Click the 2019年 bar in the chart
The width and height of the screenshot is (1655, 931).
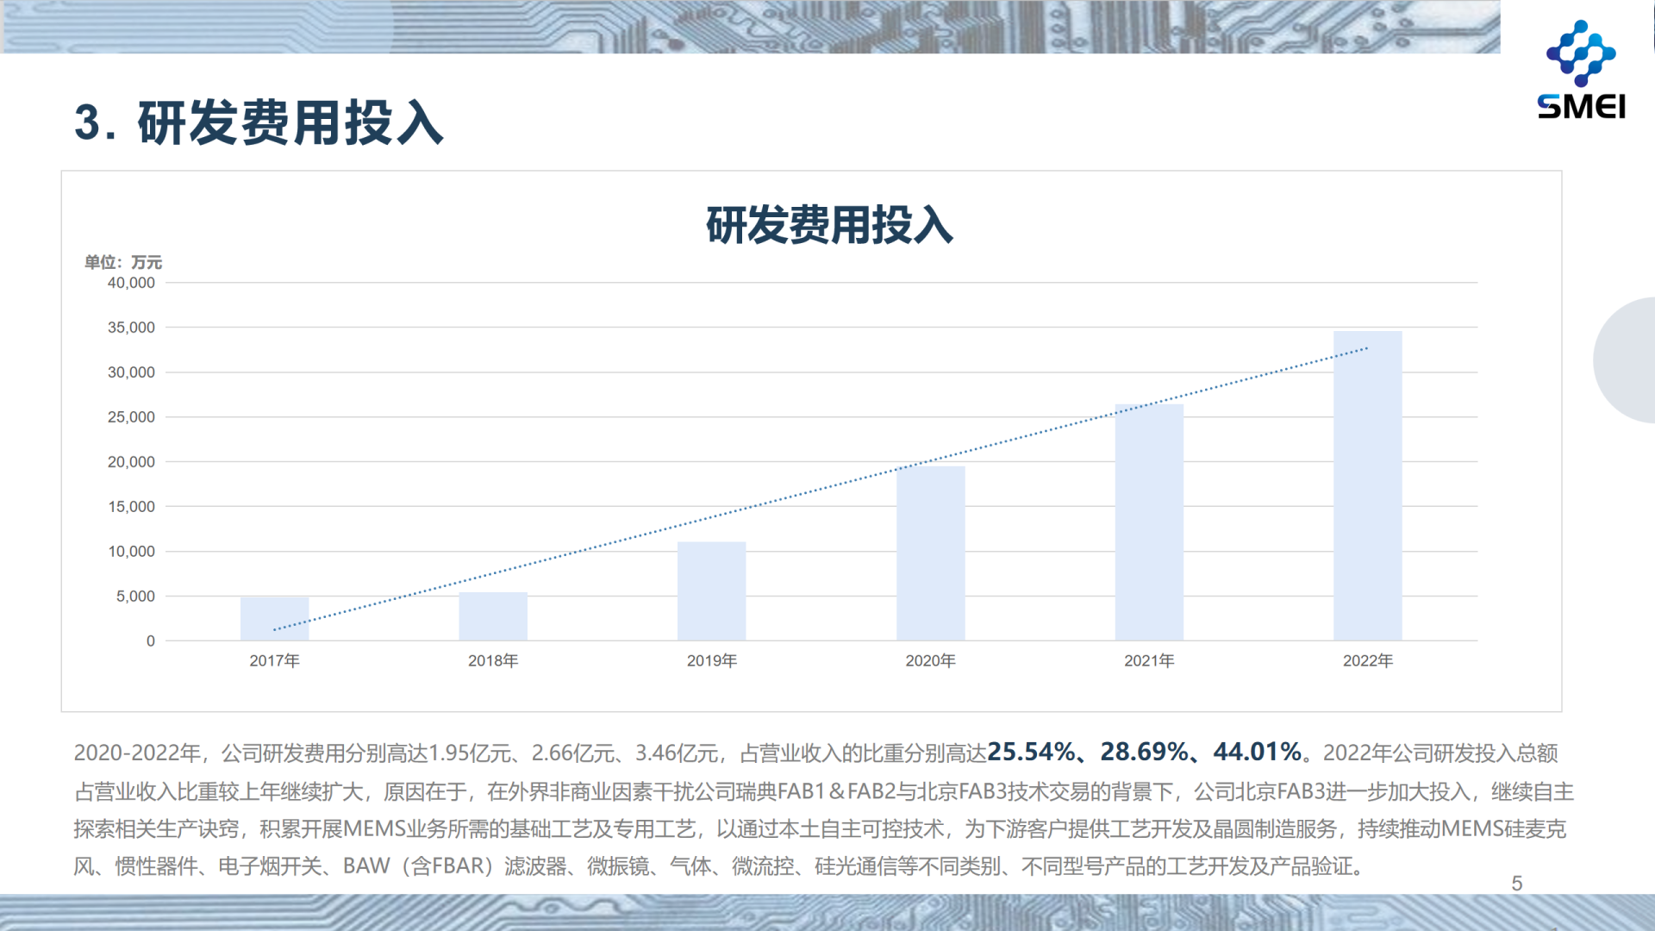(x=711, y=591)
